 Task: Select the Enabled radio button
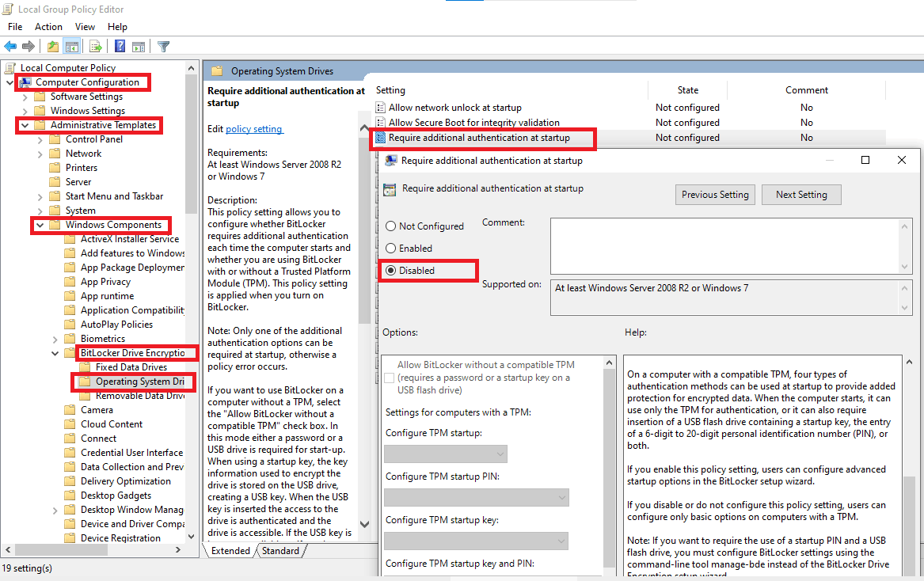click(390, 248)
